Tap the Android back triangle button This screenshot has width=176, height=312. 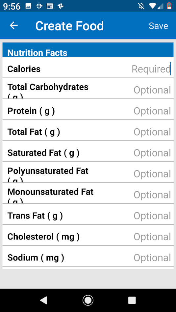[44, 300]
